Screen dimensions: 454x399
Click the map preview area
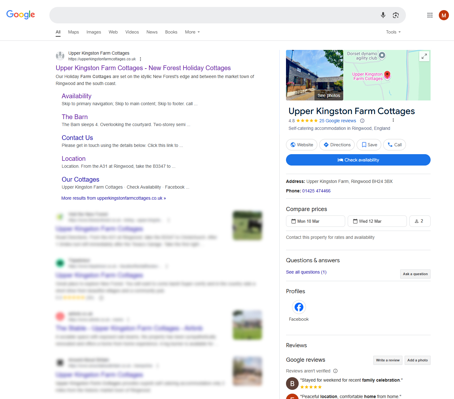[387, 75]
